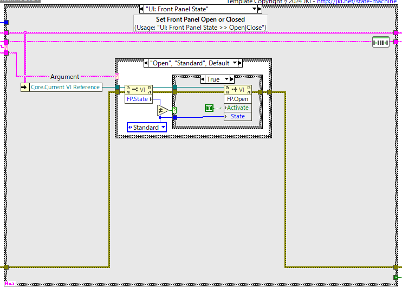Screen dimensions: 402x288
Task: Select the Unbundle By Name arrow icon
Action: (x=25, y=87)
